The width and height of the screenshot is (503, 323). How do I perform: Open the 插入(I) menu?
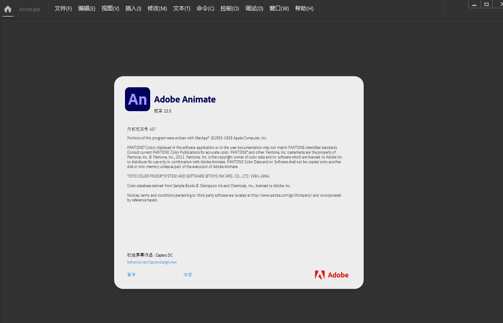click(133, 9)
